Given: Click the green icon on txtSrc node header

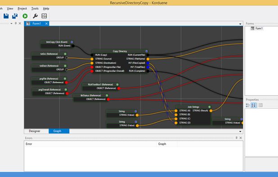Looking at the screenshot, I should pos(65,54).
